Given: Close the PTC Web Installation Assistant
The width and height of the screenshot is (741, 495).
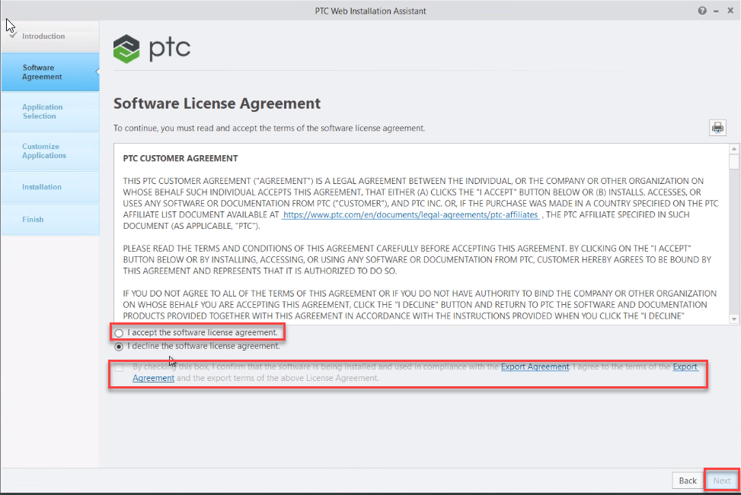Looking at the screenshot, I should click(730, 11).
